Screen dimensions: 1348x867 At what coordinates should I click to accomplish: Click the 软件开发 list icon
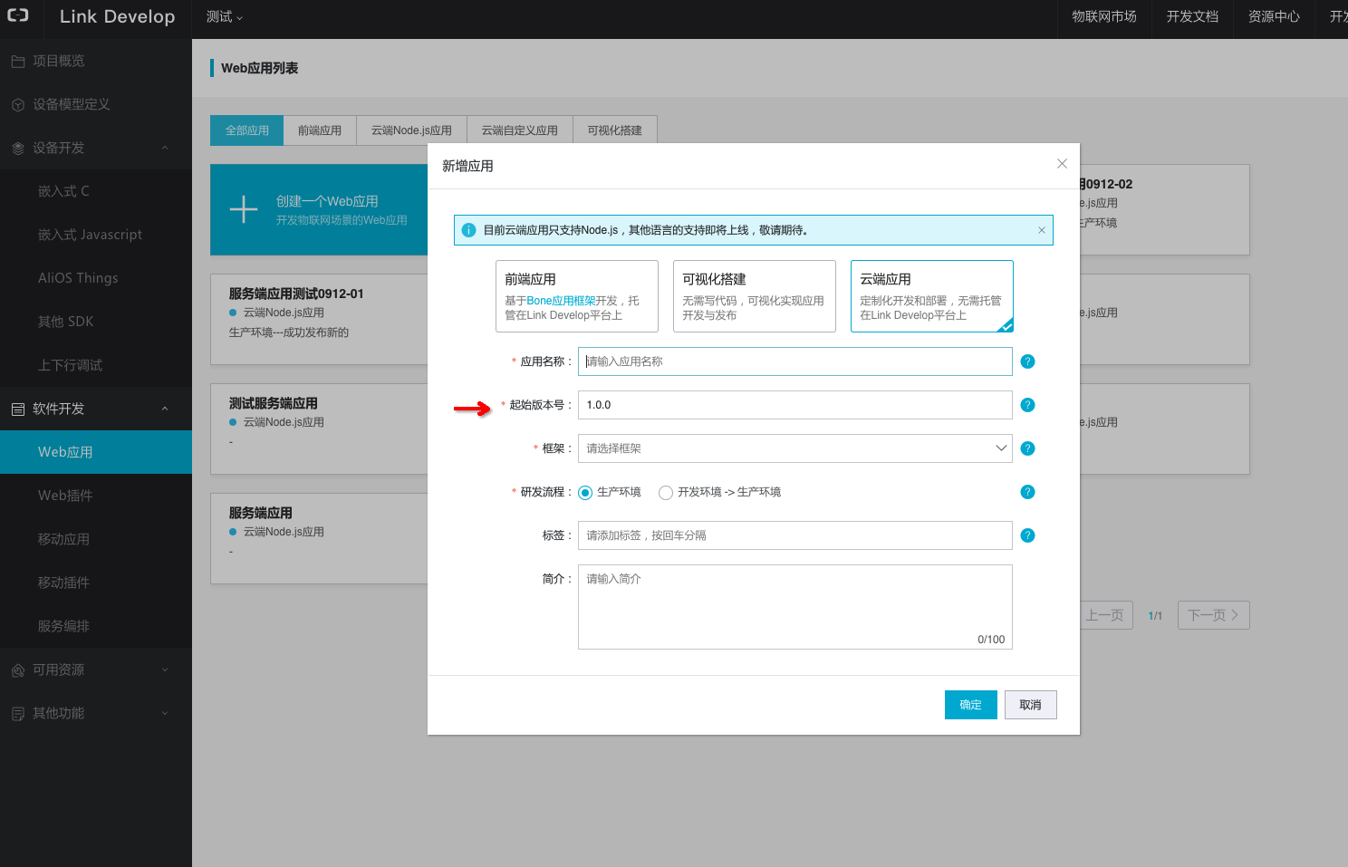point(18,409)
